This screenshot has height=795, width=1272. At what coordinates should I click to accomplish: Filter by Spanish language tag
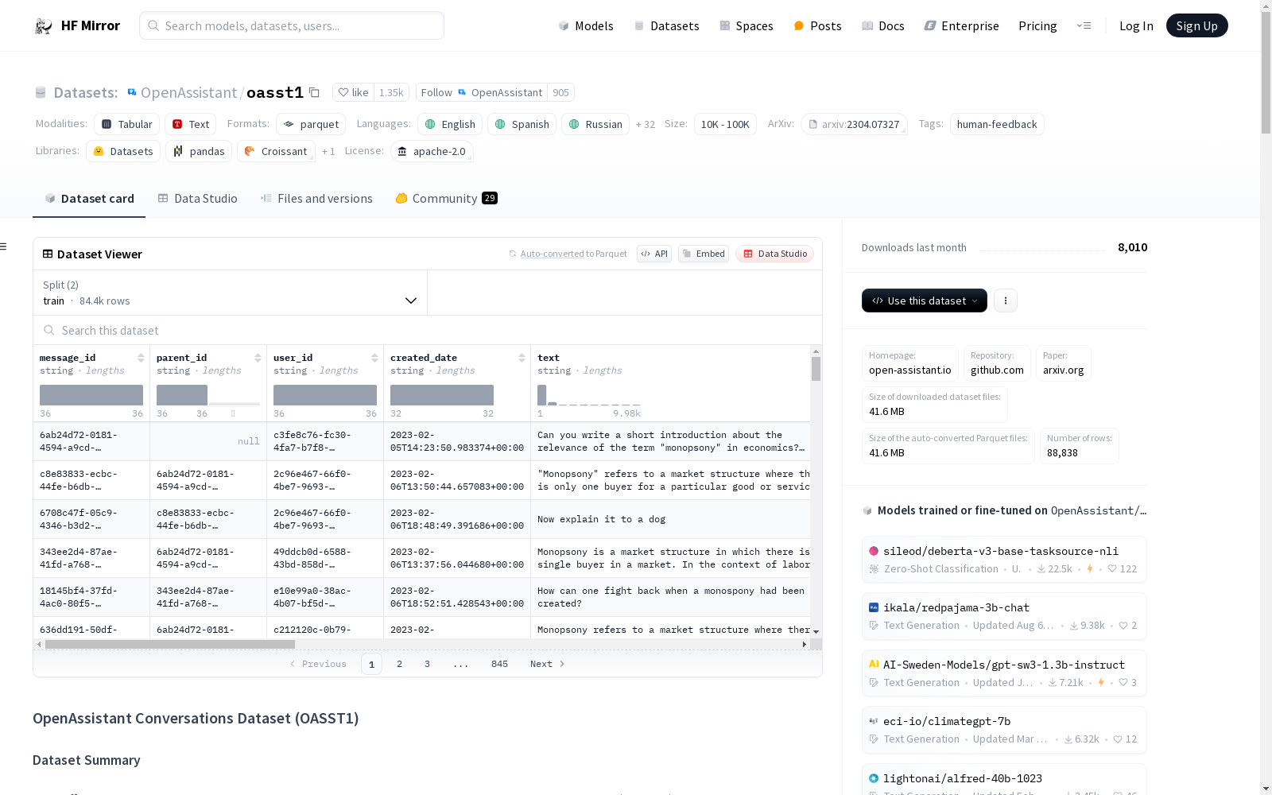(x=522, y=124)
